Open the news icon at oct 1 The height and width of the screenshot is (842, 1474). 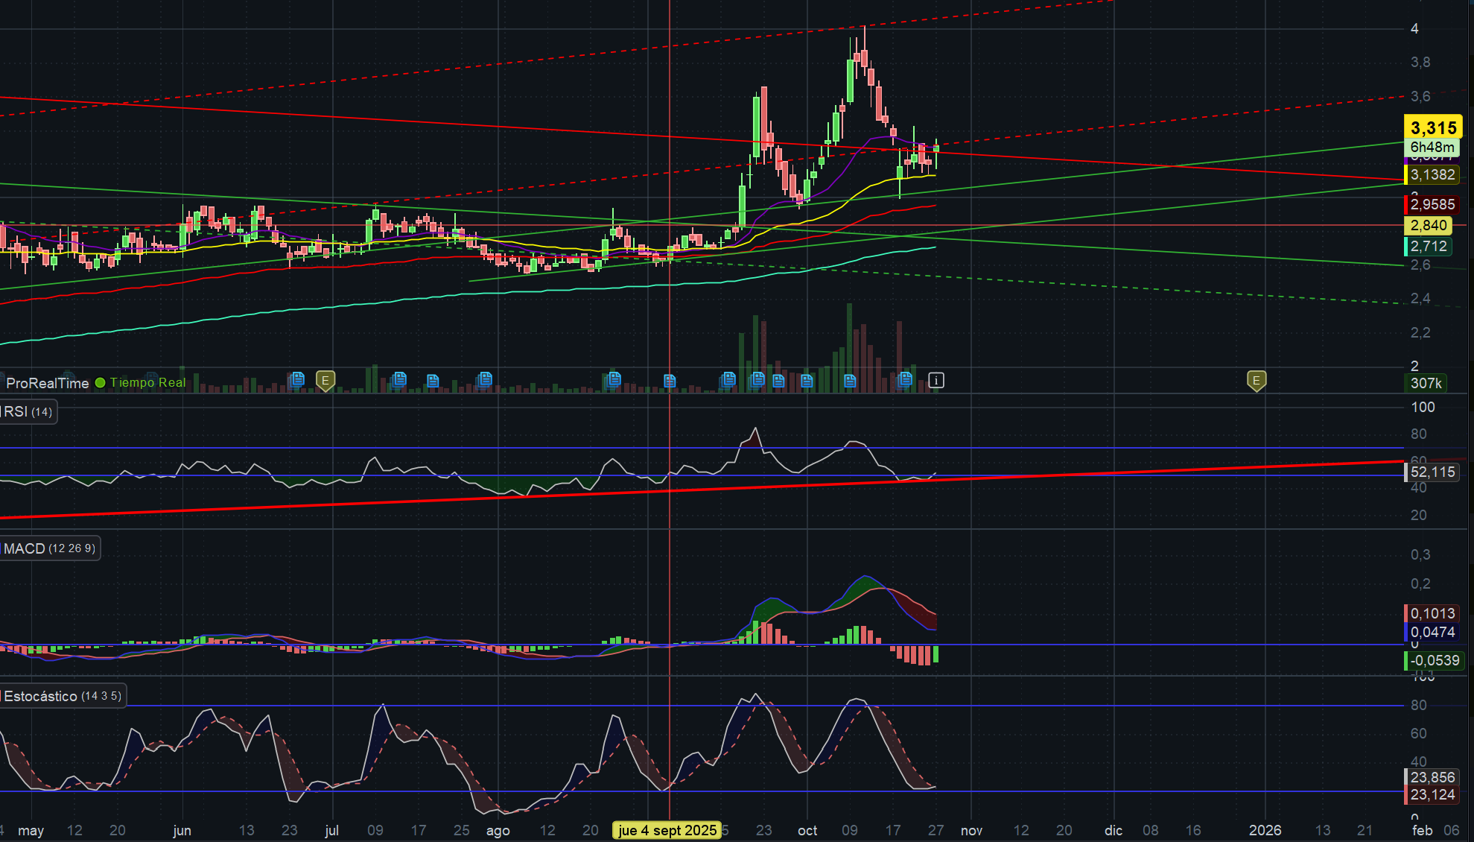tap(807, 381)
